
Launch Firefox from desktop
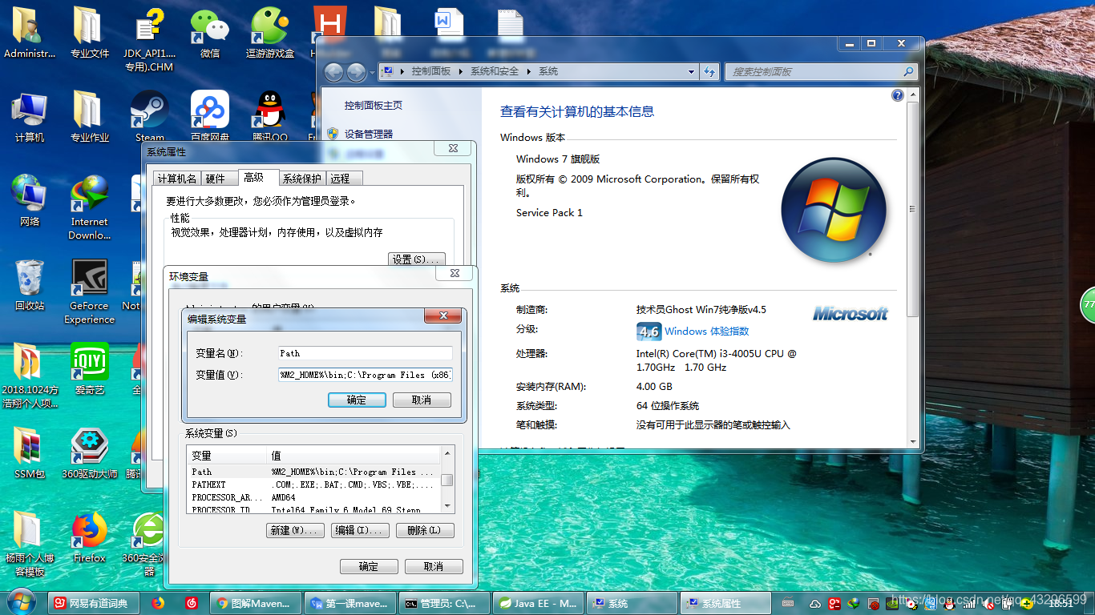[90, 537]
